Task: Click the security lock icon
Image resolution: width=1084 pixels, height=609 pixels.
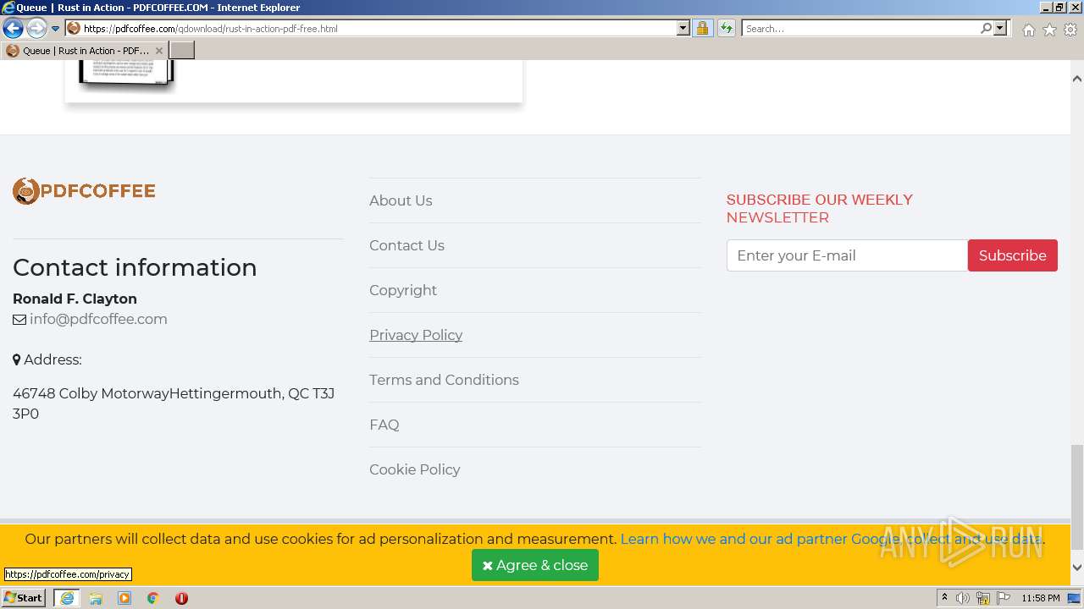Action: 702,28
